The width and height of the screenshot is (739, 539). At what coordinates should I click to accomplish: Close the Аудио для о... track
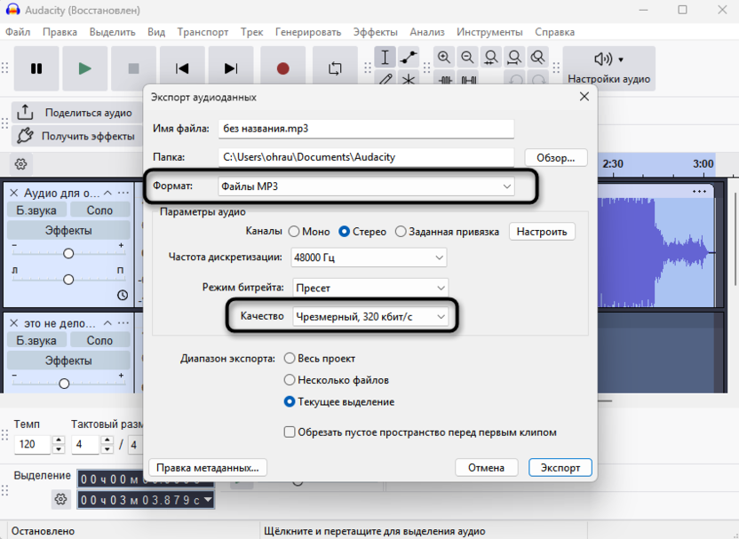tap(13, 193)
